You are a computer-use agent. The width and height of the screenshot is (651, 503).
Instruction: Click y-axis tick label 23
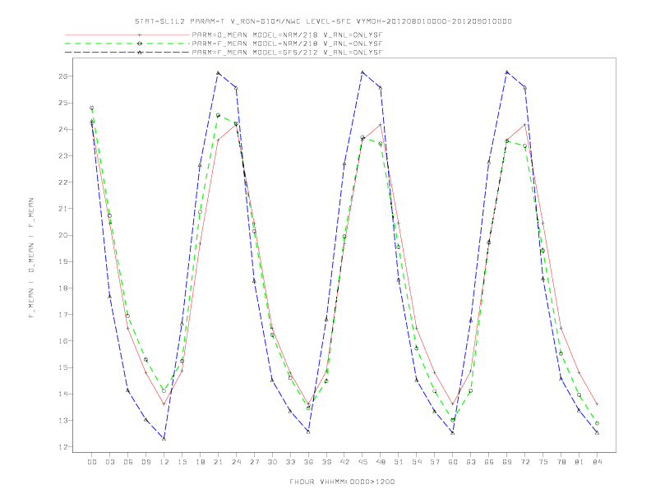click(62, 155)
